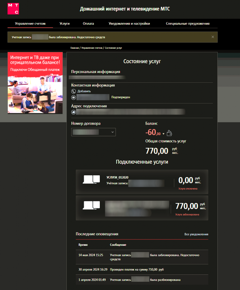Click the monitor icon of the blocked 770,00 service
Viewport: 240px width, 290px height.
91,205
